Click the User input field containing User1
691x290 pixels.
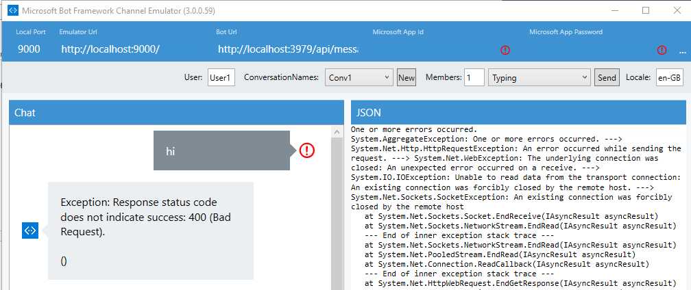coord(221,78)
